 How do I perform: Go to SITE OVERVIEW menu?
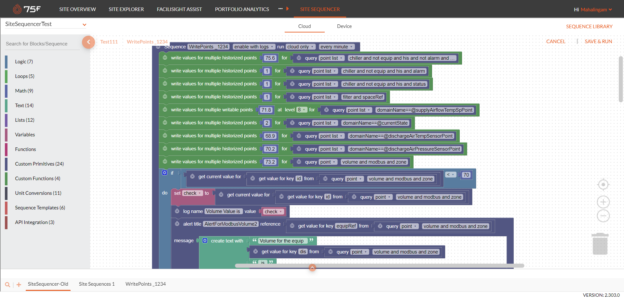(x=77, y=9)
